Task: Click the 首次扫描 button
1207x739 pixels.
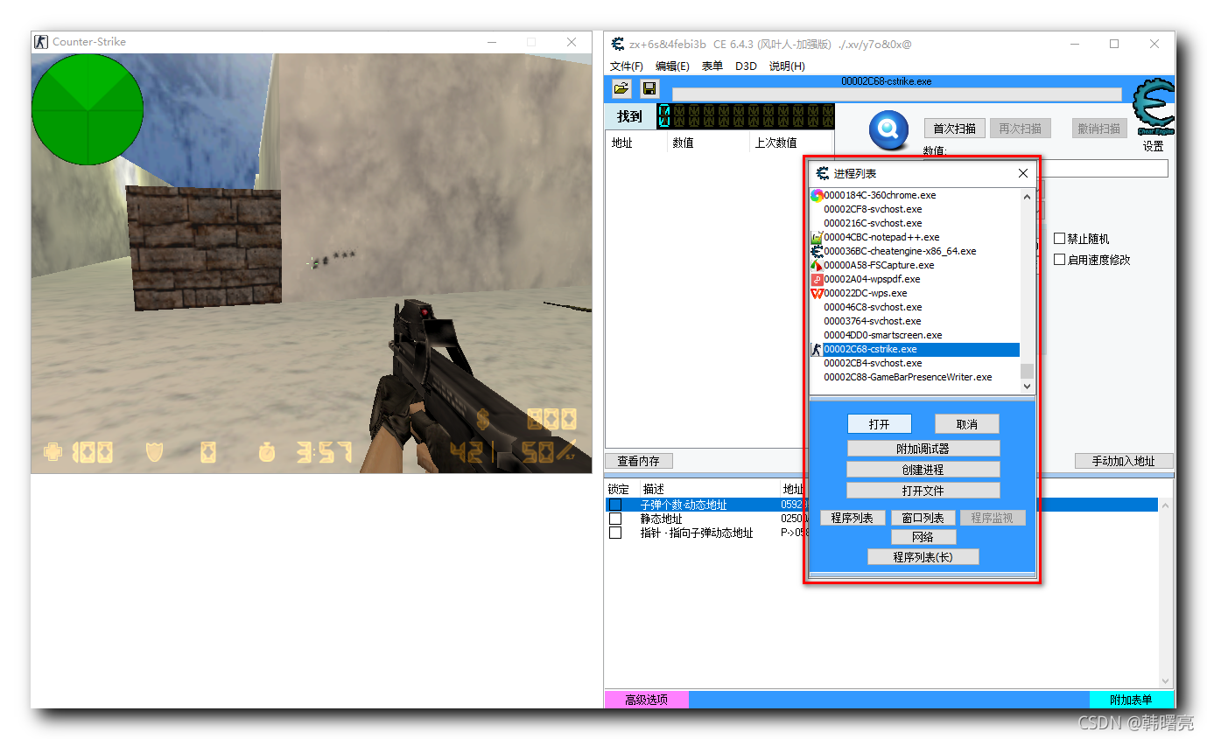Action: pyautogui.click(x=955, y=129)
